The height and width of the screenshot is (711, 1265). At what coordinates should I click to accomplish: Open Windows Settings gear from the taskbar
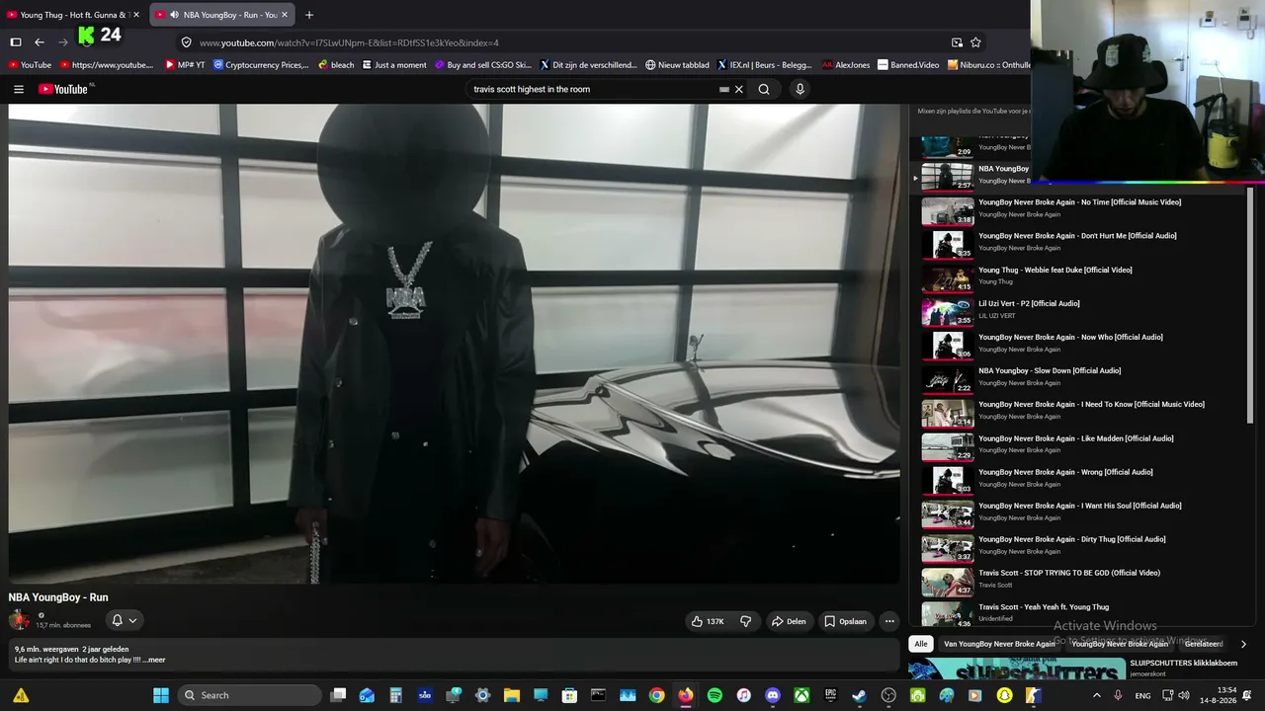click(482, 695)
